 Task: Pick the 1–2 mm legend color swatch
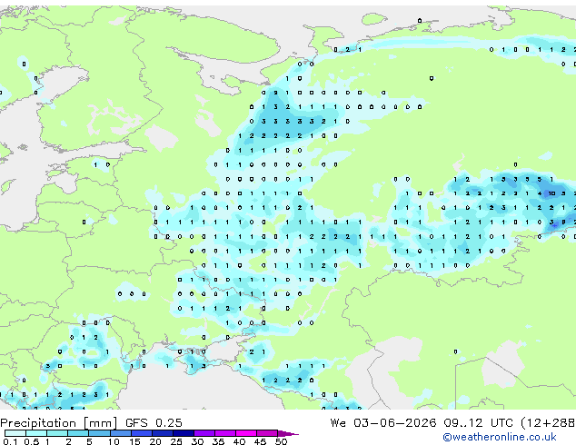57,433
